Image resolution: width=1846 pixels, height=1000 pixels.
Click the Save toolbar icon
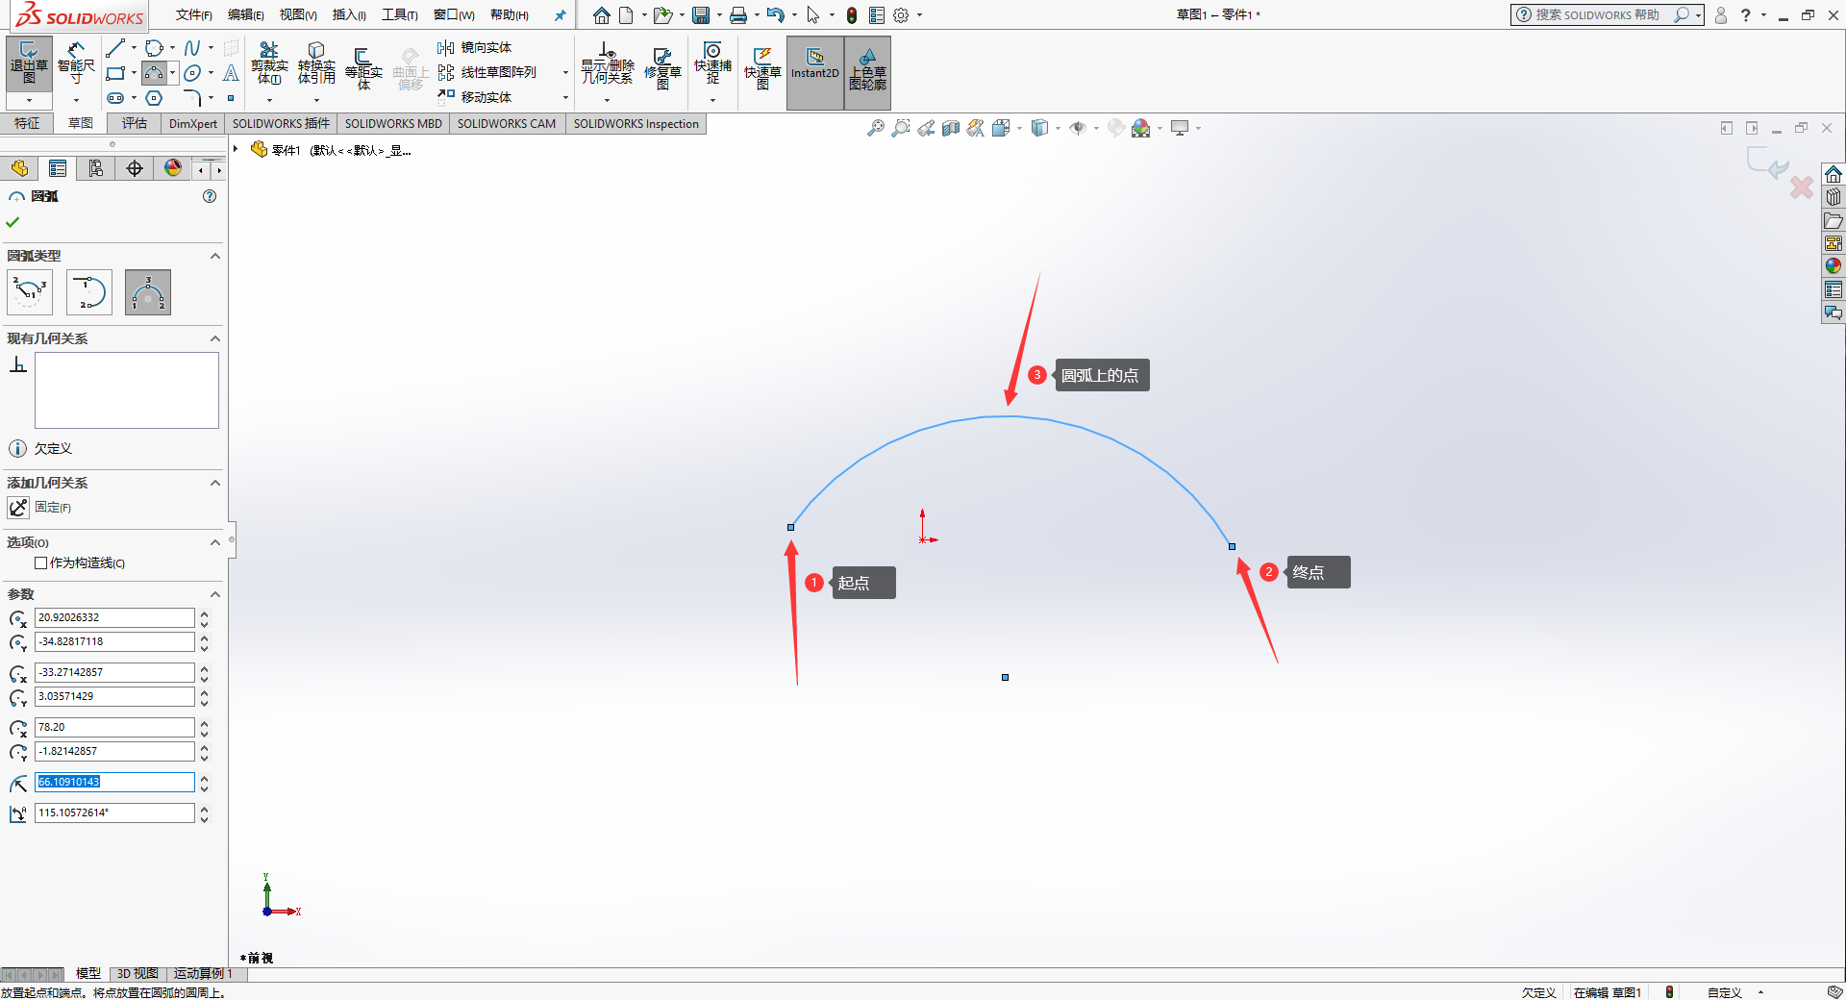[x=701, y=14]
